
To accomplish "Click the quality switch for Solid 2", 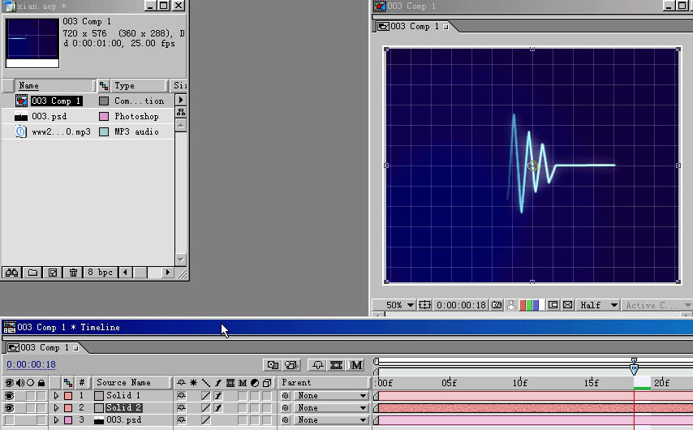I will coord(206,408).
